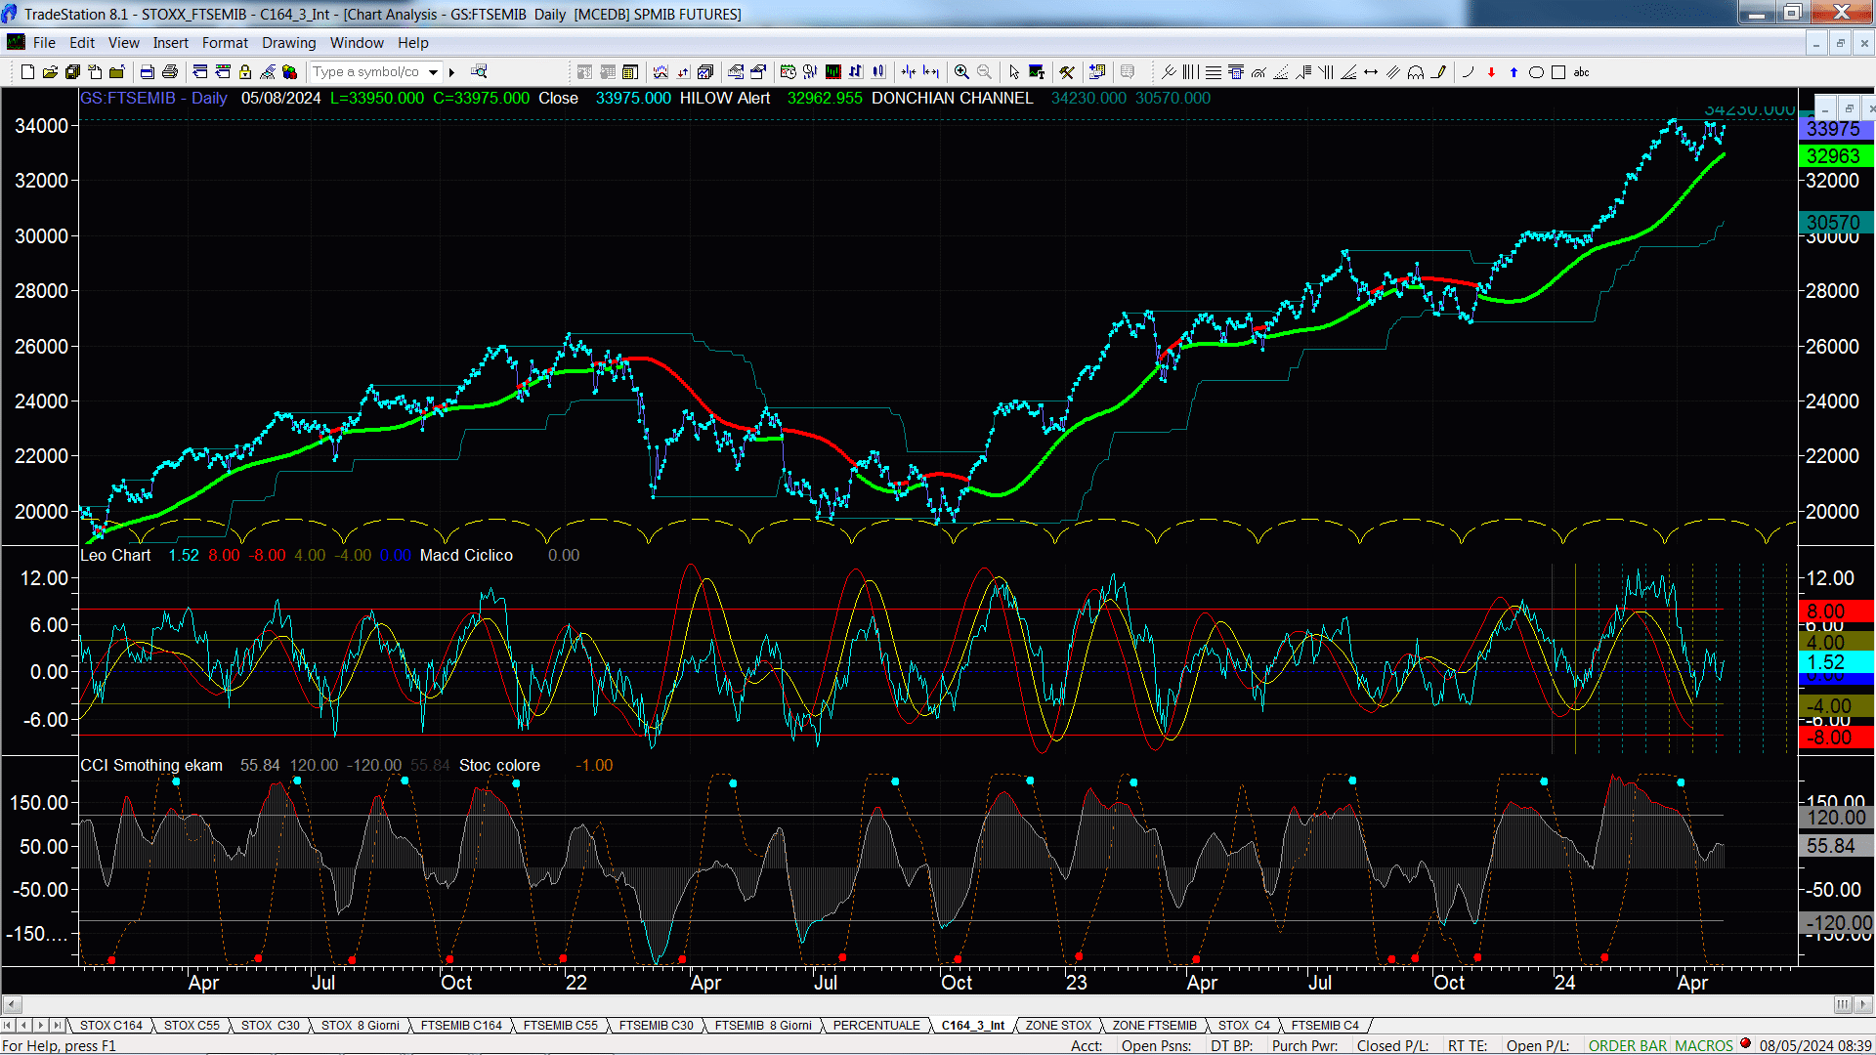Click the GS:FTSEMIB - Daily chart title
This screenshot has height=1055, width=1876.
pos(153,98)
